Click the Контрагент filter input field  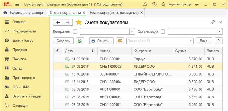pyautogui.click(x=105, y=31)
